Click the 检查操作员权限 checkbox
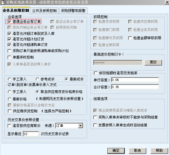The image size is (169, 155). (x=95, y=38)
